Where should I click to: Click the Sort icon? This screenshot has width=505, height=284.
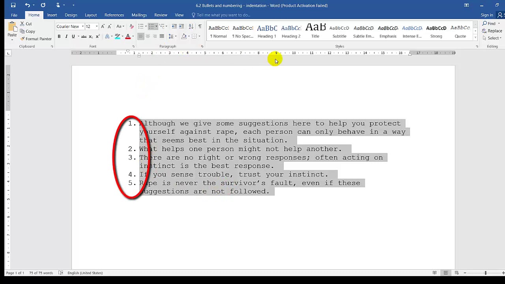click(x=191, y=26)
